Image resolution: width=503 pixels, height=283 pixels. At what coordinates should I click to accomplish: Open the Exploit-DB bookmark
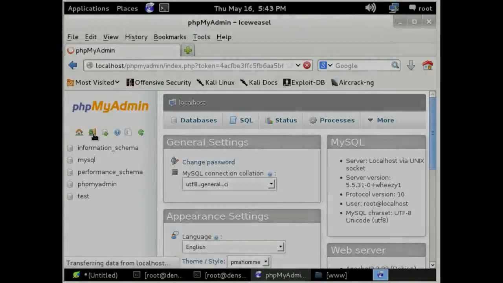(304, 83)
